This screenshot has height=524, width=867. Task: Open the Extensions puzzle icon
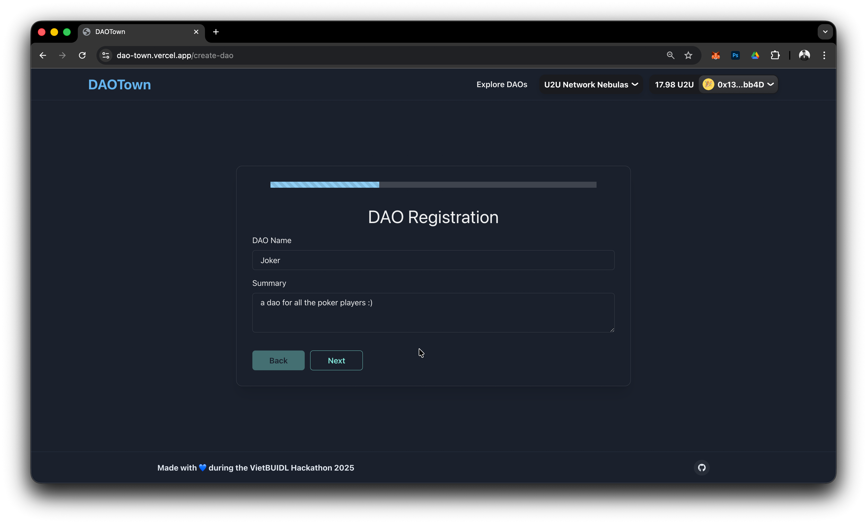coord(775,55)
